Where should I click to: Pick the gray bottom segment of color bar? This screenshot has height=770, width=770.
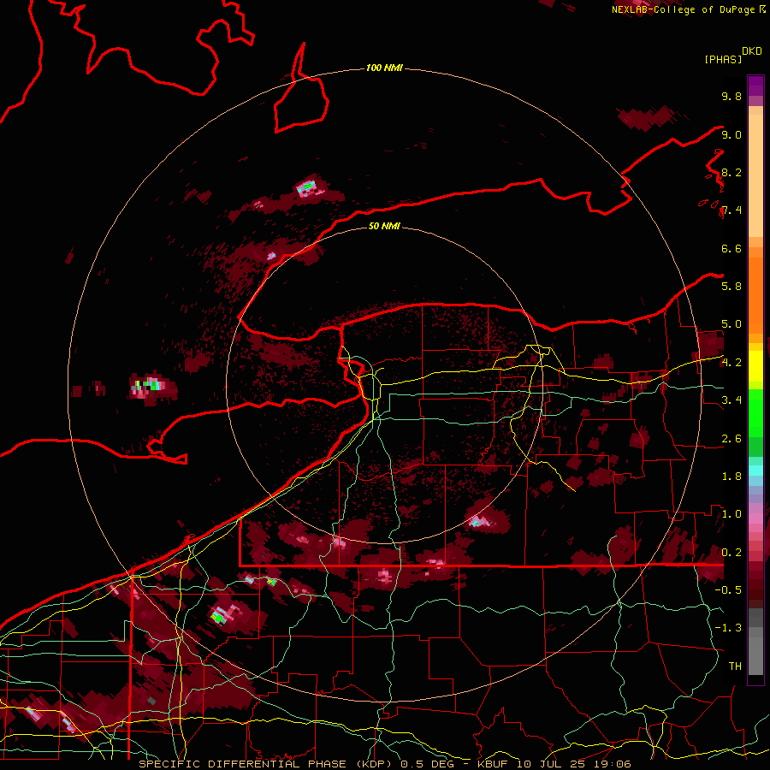755,653
